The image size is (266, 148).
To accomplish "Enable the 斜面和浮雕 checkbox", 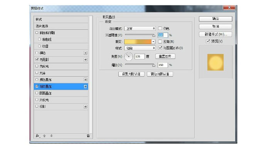I will click(x=37, y=32).
